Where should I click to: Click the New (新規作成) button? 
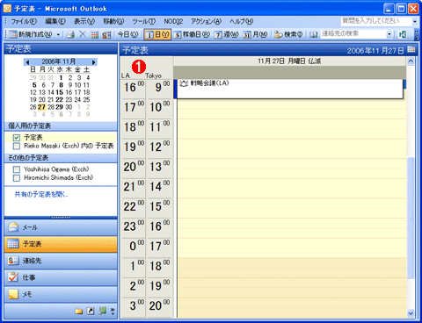[31, 34]
